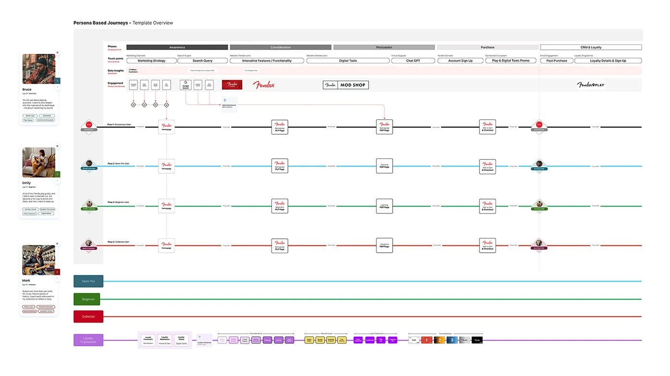Select the Mark's Journey start avatar
670x376 pixels.
point(89,245)
